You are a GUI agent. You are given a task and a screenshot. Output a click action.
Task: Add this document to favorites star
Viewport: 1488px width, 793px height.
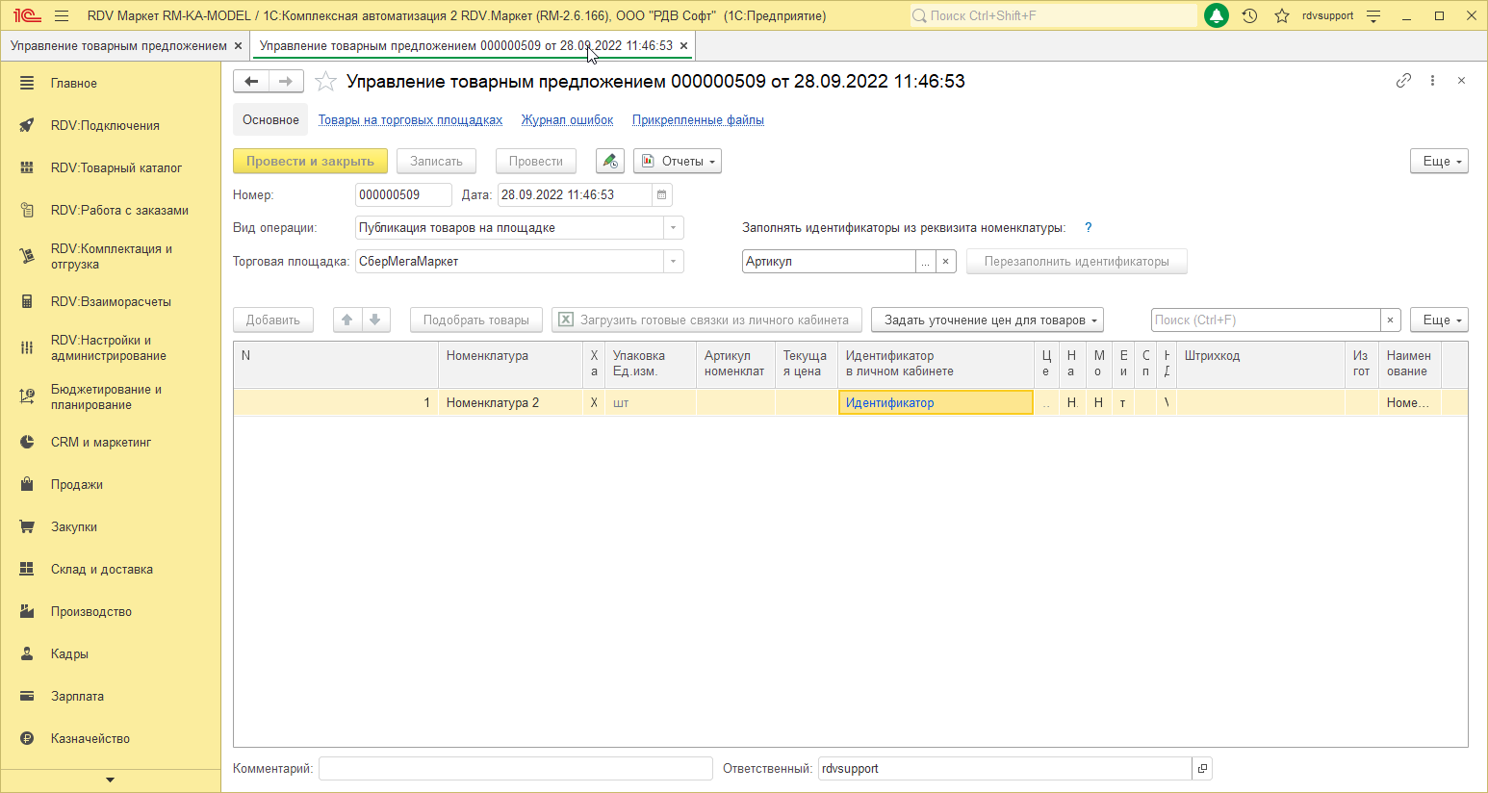[326, 82]
